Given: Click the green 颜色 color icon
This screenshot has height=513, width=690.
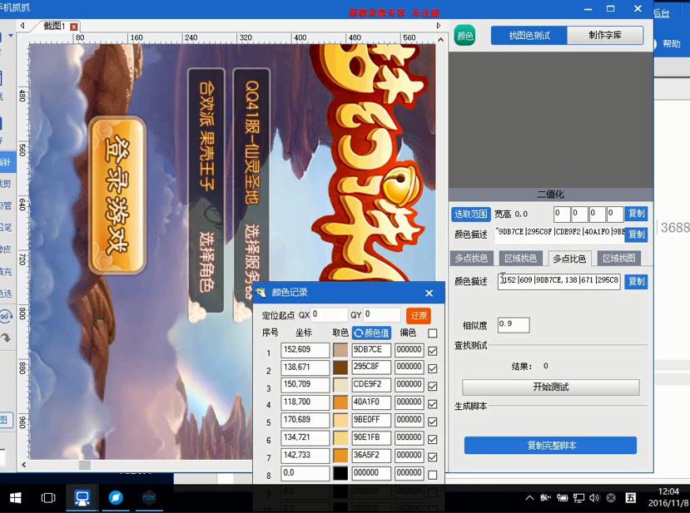Looking at the screenshot, I should tap(464, 36).
